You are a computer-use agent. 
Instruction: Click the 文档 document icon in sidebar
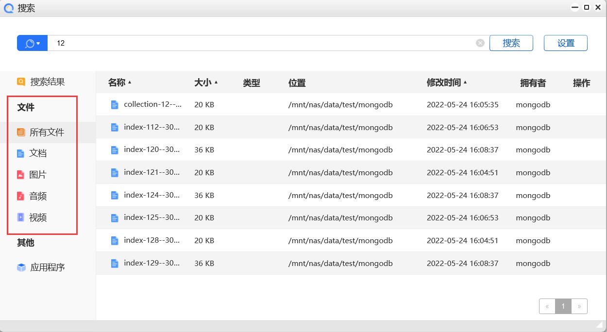[21, 154]
